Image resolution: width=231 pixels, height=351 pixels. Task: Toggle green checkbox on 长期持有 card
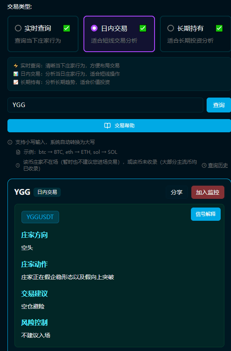click(219, 28)
